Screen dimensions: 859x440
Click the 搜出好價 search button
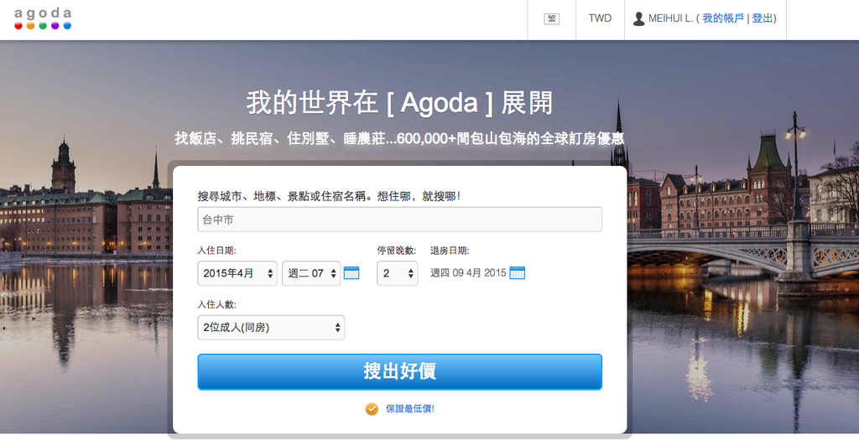tap(399, 371)
